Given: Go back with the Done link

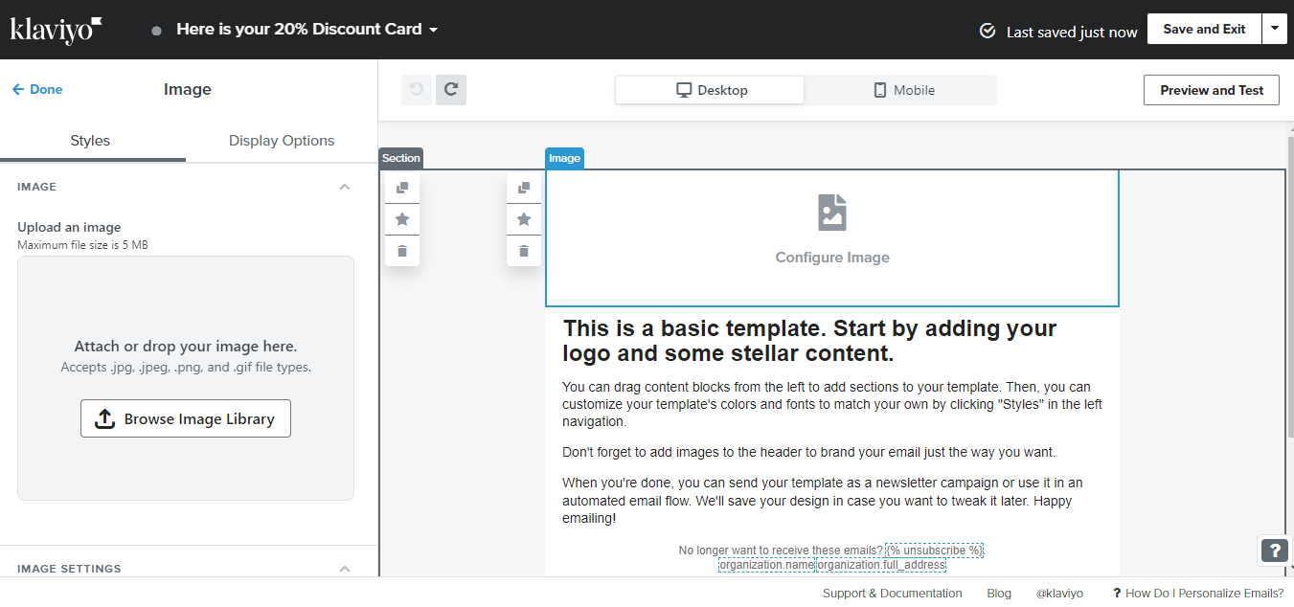Looking at the screenshot, I should point(37,89).
